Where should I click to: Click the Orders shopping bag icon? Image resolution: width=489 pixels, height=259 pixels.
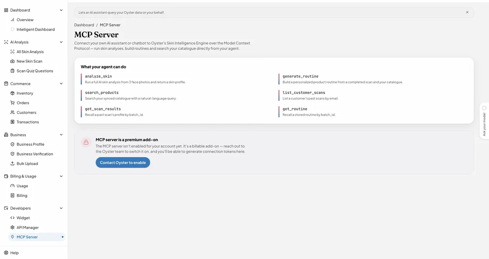[12, 103]
